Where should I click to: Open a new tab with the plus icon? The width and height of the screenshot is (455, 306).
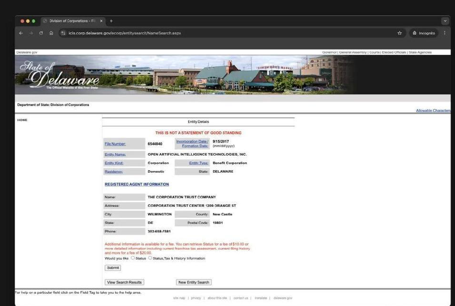(111, 21)
